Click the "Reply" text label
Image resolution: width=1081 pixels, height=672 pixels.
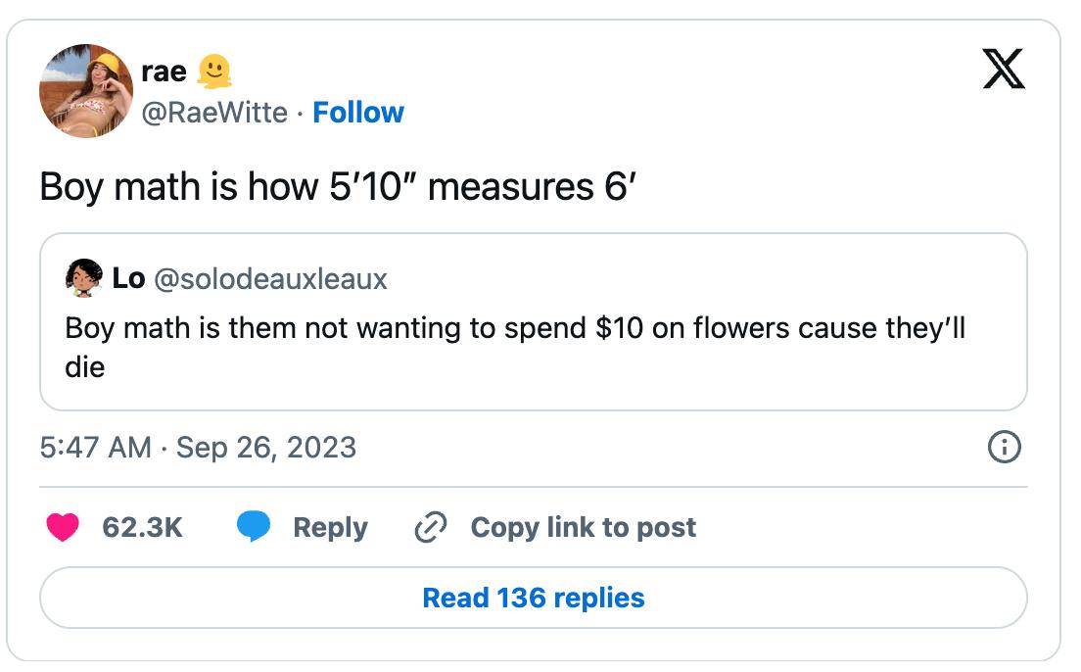pyautogui.click(x=330, y=527)
